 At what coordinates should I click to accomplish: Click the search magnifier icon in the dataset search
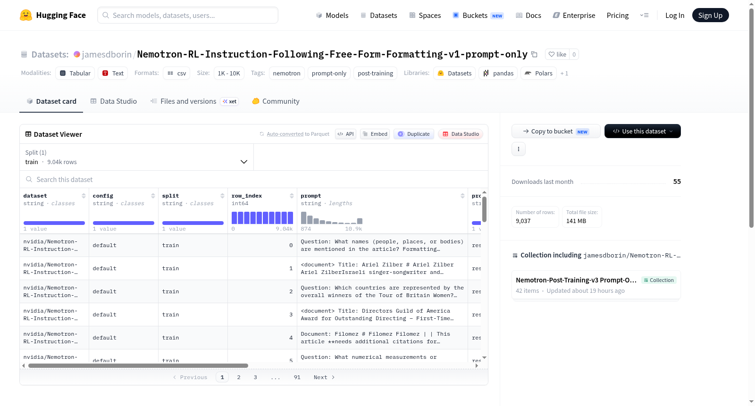click(29, 179)
